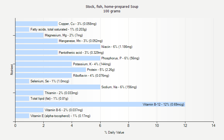Click the x-axis tick label 2
This screenshot has width=224, height=140.
tap(44, 125)
